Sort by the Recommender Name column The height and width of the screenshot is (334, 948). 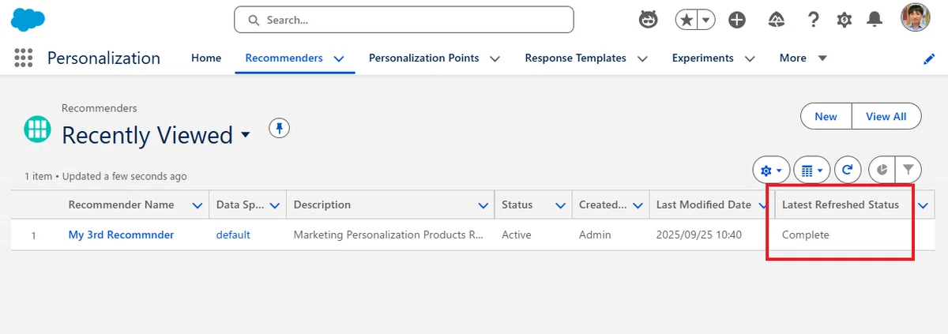tap(121, 205)
